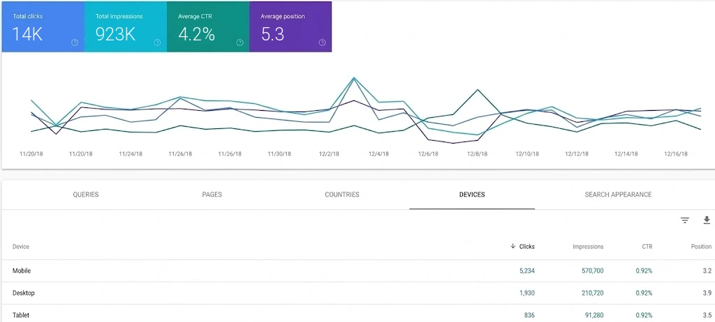Click the 12/14/18 date label on chart
The height and width of the screenshot is (322, 715).
point(626,154)
